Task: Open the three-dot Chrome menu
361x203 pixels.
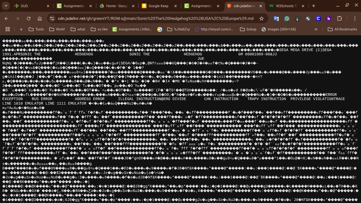Action: tap(355, 19)
